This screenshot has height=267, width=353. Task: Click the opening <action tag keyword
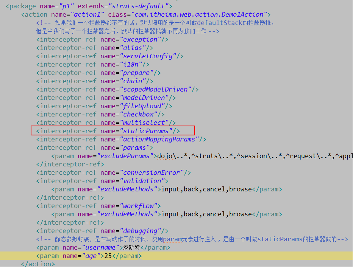pyautogui.click(x=34, y=15)
